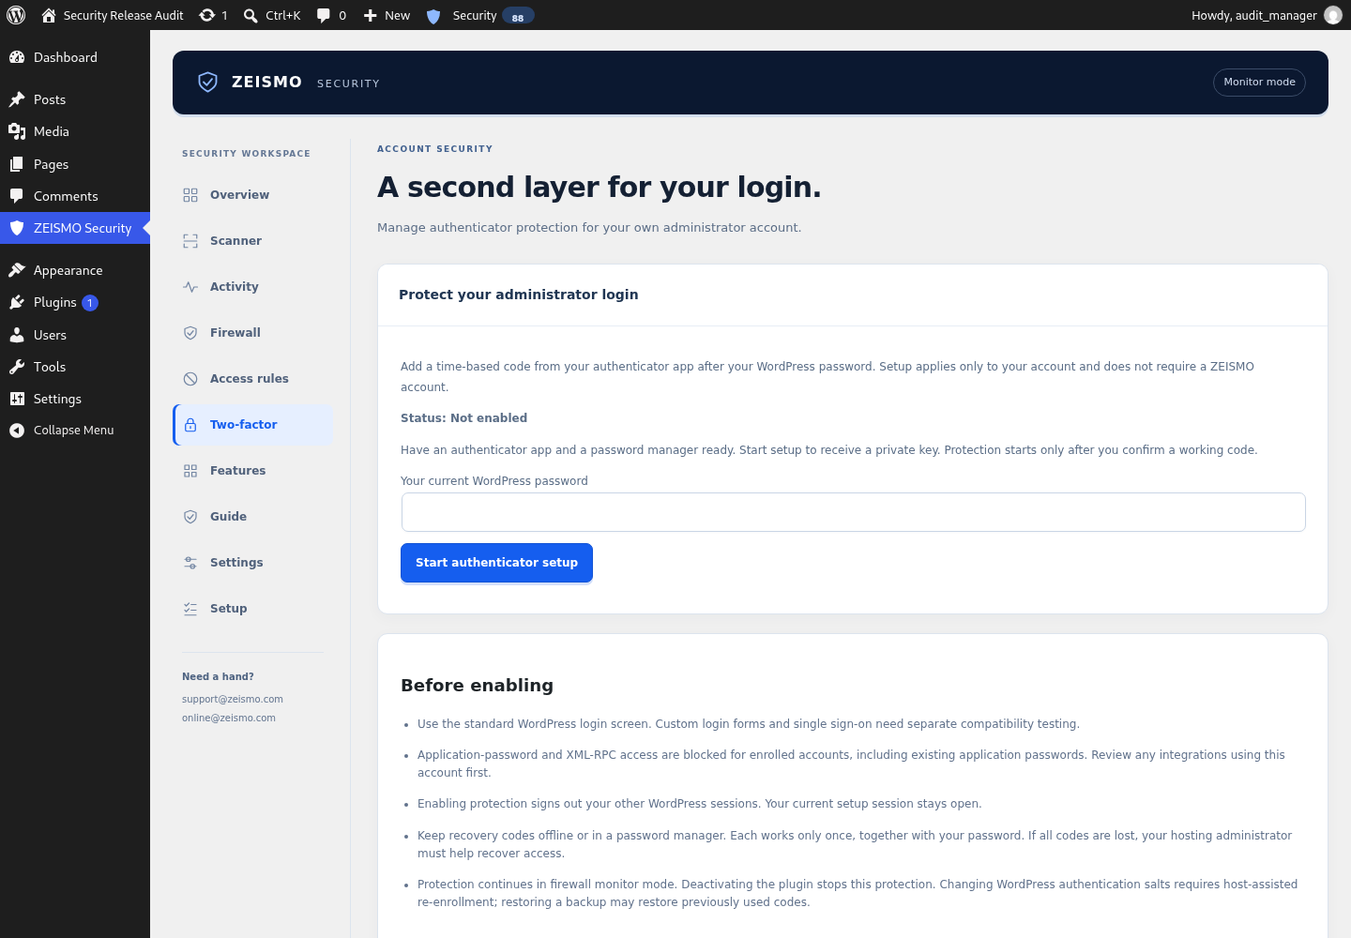Click the Scanner frame icon
Screen dimensions: 1351x938
[x=190, y=241]
